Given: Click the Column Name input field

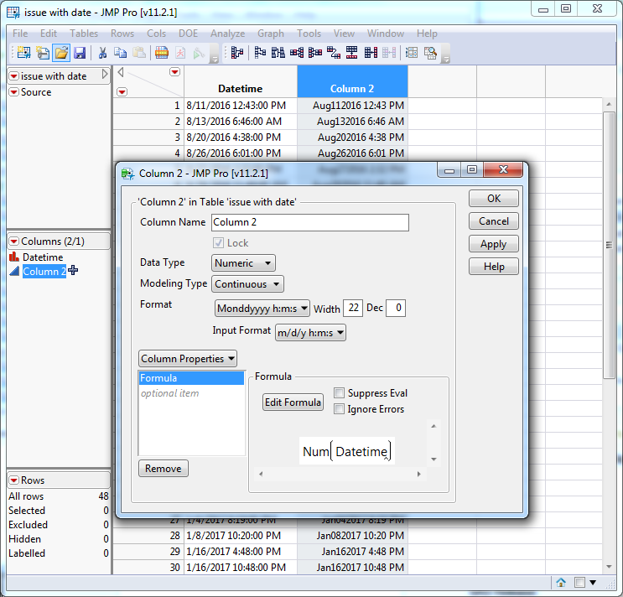Looking at the screenshot, I should click(310, 222).
